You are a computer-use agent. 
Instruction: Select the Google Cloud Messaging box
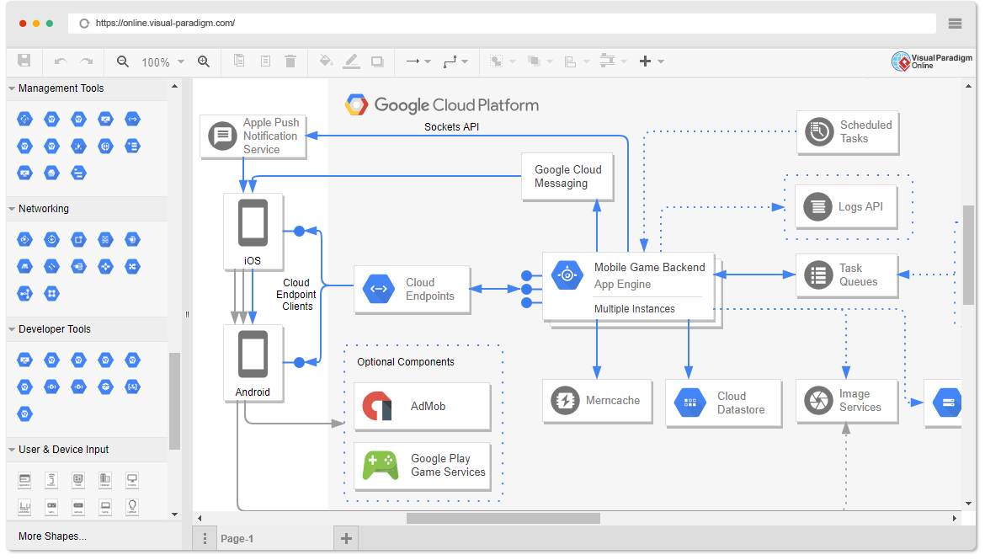pyautogui.click(x=567, y=177)
